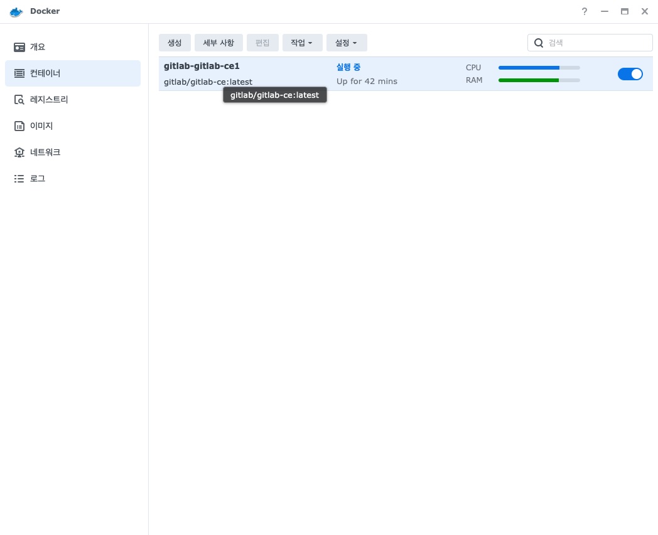Expand the 작업 action dropdown
The height and width of the screenshot is (535, 658).
point(302,43)
